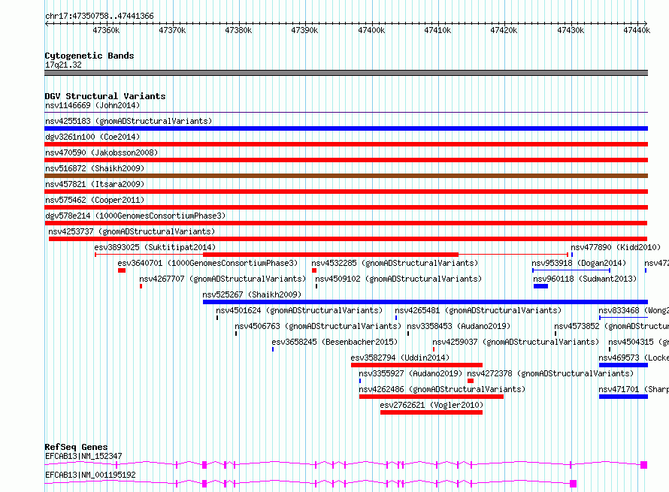This screenshot has width=669, height=492.
Task: Click the Cytogenetic Bands heading
Action: 89,56
